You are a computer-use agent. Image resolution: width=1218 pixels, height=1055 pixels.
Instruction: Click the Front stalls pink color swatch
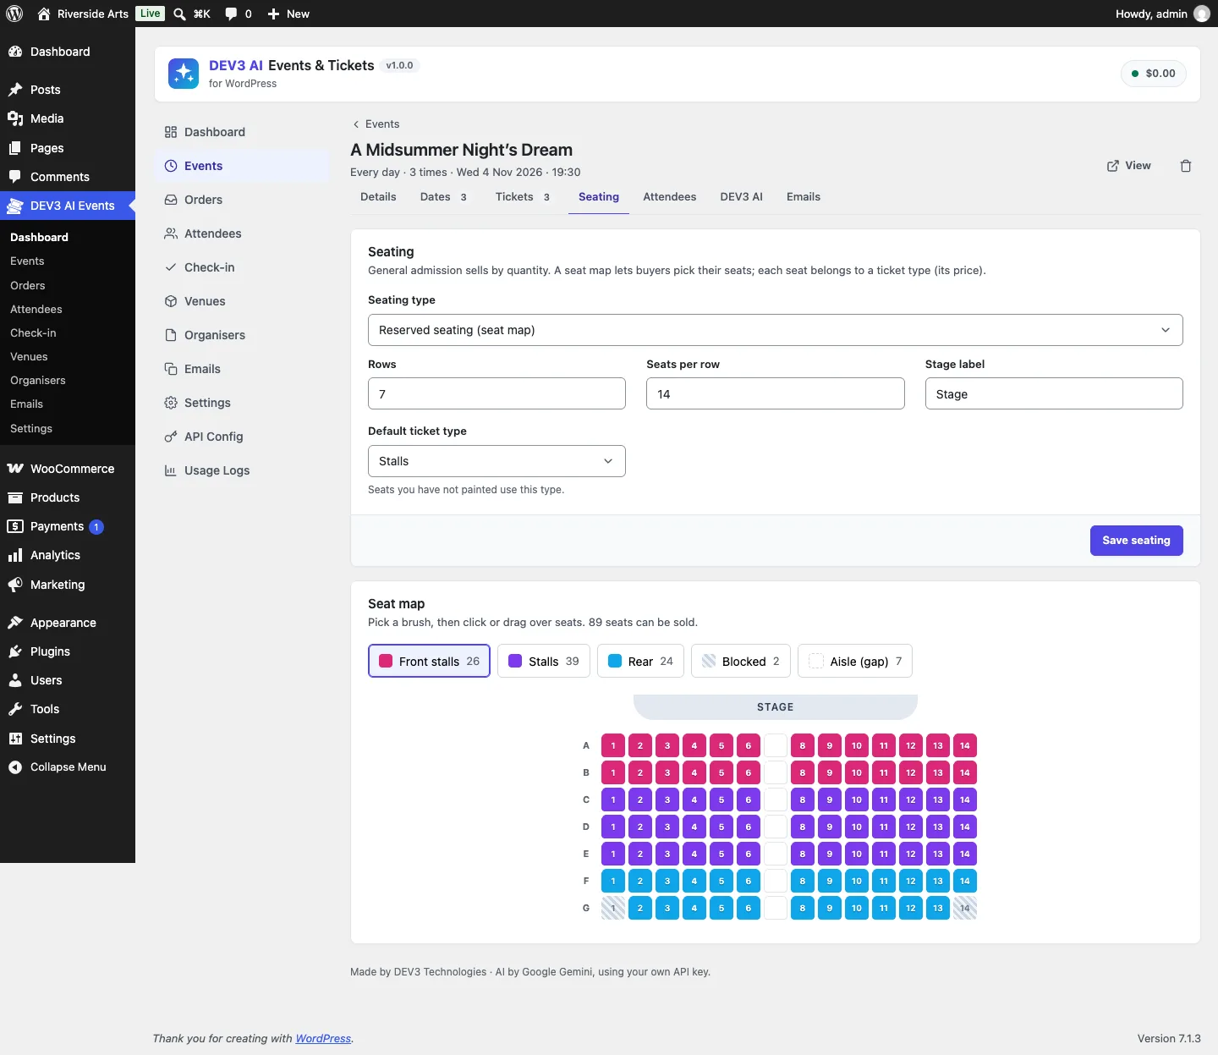pyautogui.click(x=386, y=661)
